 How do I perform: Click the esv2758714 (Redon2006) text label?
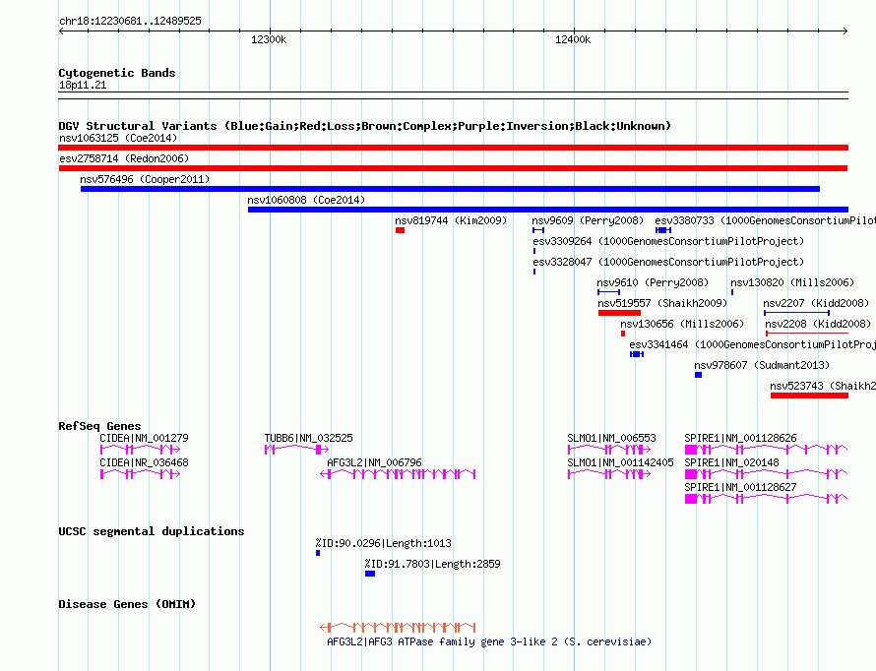(124, 158)
